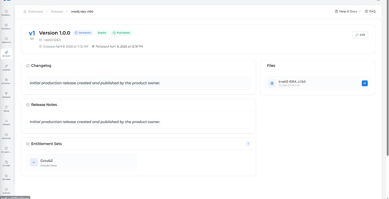Open the FAQ link
The image size is (389, 199).
(370, 11)
